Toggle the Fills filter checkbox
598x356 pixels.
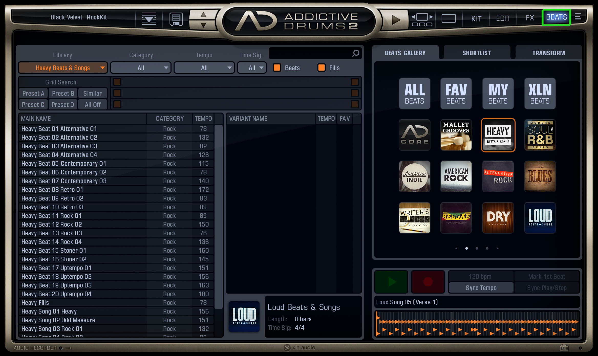coord(321,68)
